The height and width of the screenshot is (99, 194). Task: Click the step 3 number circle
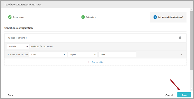(155, 17)
